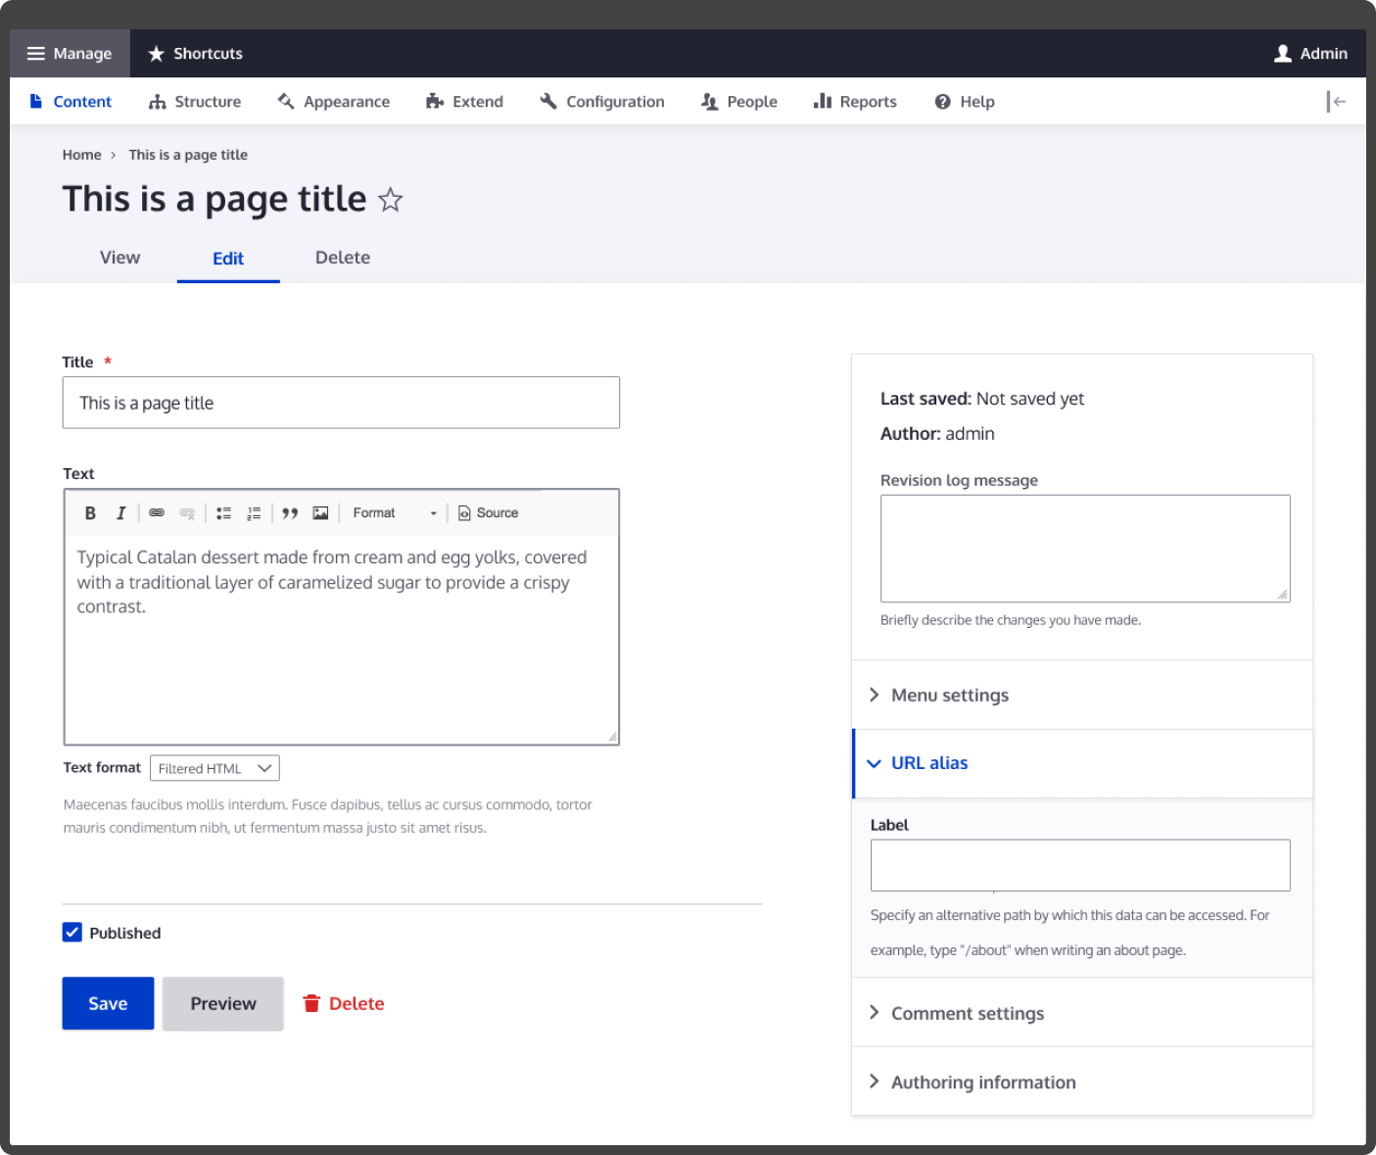This screenshot has width=1376, height=1155.
Task: Switch to the View tab
Action: click(119, 258)
